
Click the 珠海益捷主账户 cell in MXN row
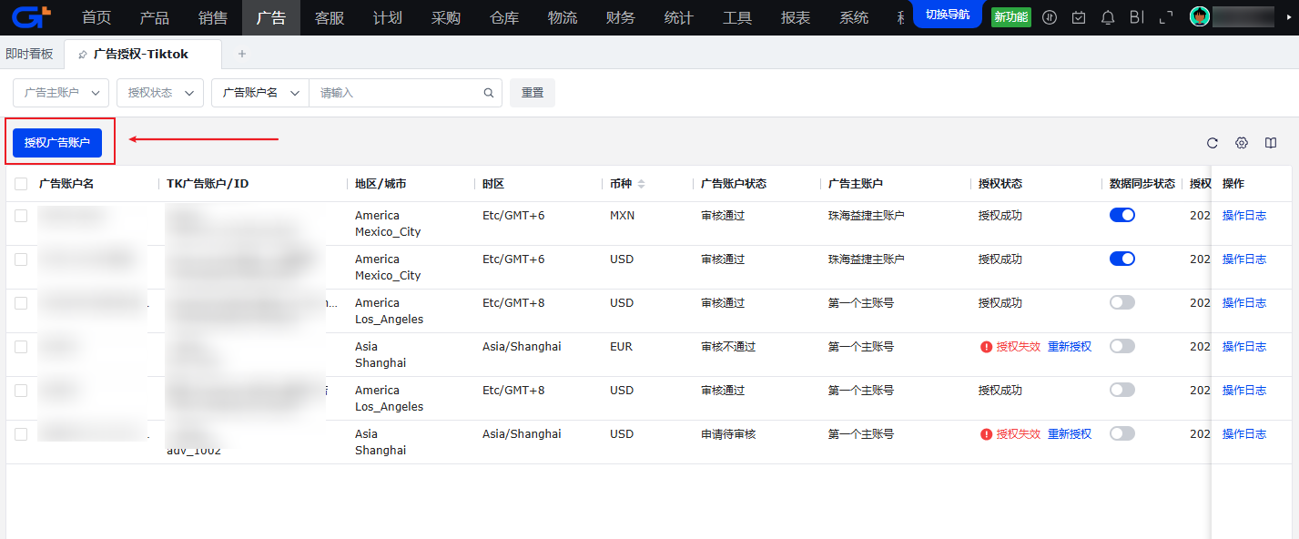(867, 216)
